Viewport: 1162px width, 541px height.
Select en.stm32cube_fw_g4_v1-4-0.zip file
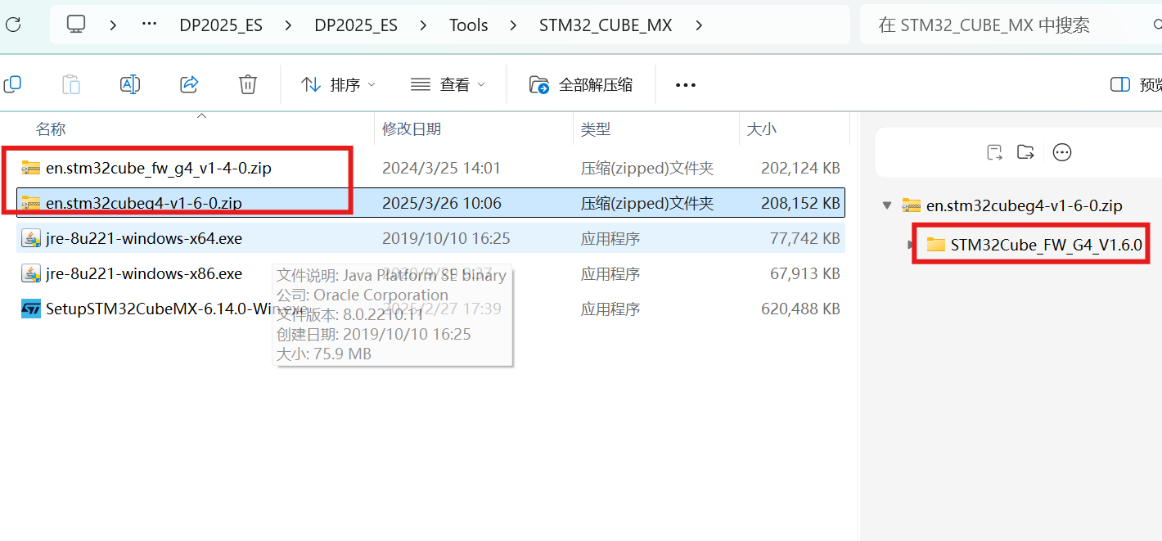(x=159, y=169)
